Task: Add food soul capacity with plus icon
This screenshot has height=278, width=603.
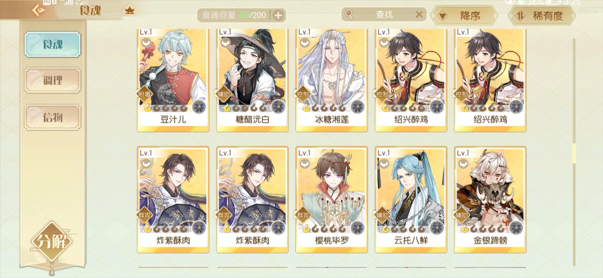Action: pyautogui.click(x=278, y=15)
